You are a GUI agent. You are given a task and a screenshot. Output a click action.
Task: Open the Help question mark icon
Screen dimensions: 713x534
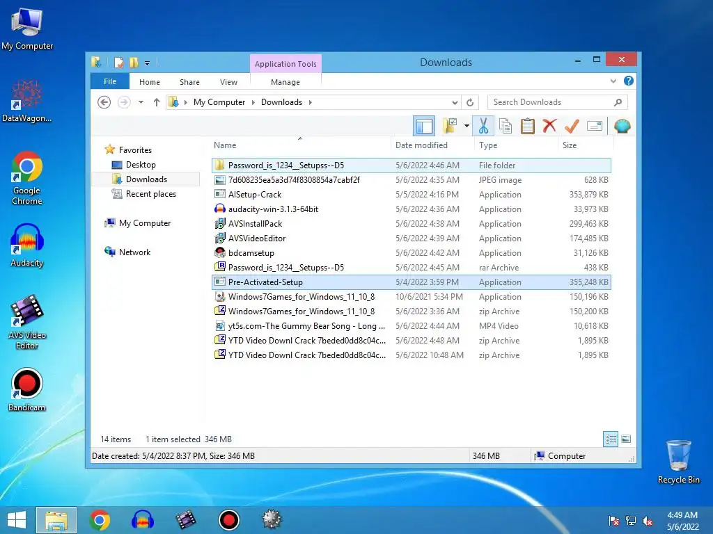pos(629,81)
